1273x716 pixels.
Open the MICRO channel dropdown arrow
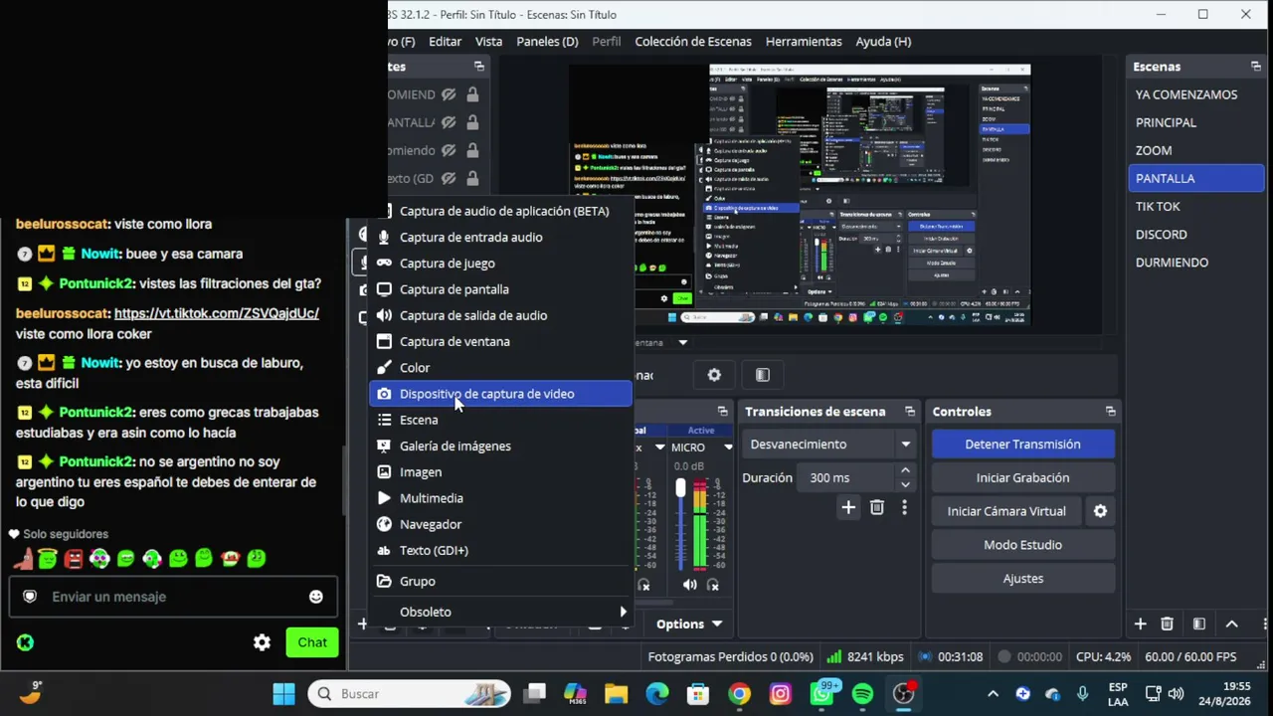pos(728,447)
